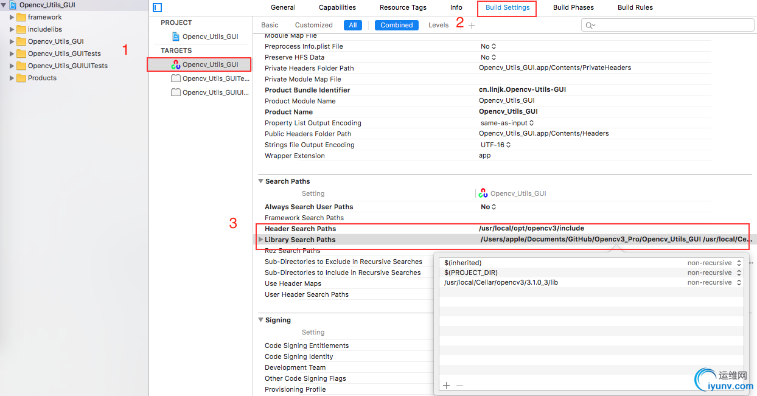Change recursion for $(PROJECT_DIR) path
This screenshot has width=757, height=396.
[x=714, y=273]
